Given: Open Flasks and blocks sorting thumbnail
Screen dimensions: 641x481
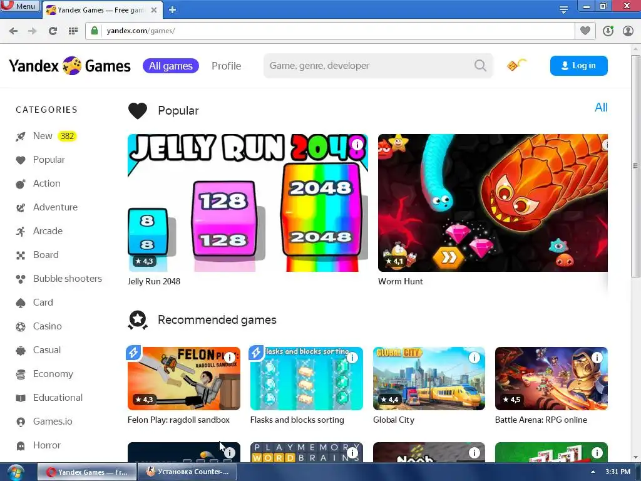Looking at the screenshot, I should pyautogui.click(x=307, y=378).
